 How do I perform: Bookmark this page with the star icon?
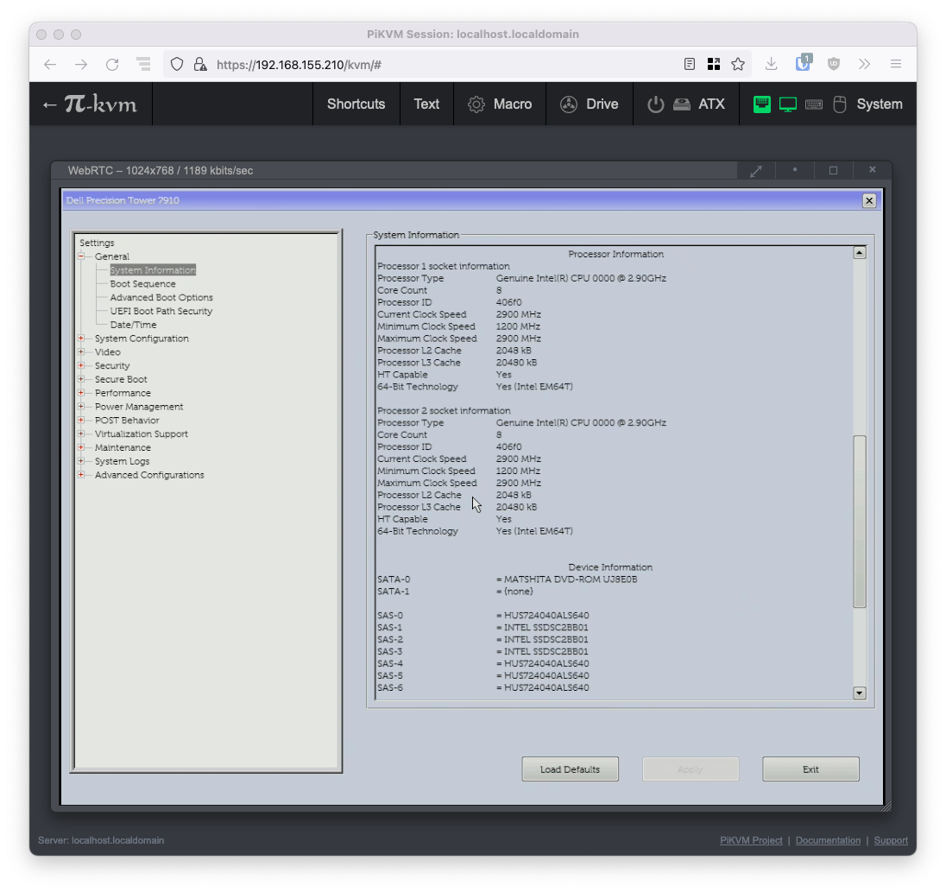coord(738,64)
